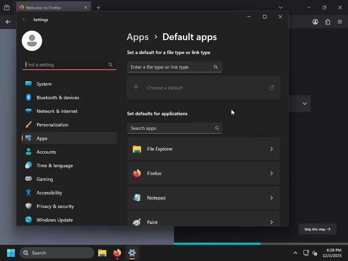Expand File Explorer default settings chevron
The image size is (348, 261).
(x=272, y=149)
